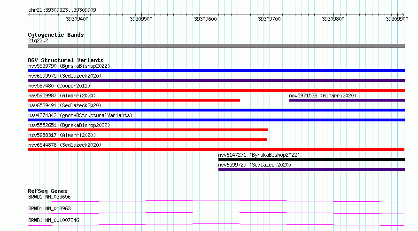Select the nsv6599729 (Sedlazeck2020) label
This screenshot has height=231, width=418.
tap(255, 165)
